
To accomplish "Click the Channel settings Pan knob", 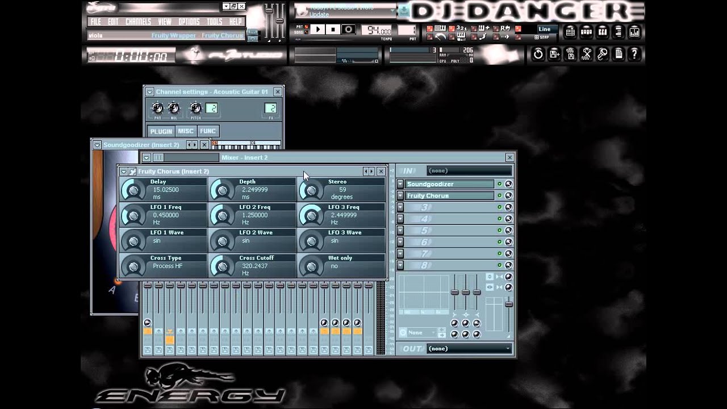I will pyautogui.click(x=157, y=108).
